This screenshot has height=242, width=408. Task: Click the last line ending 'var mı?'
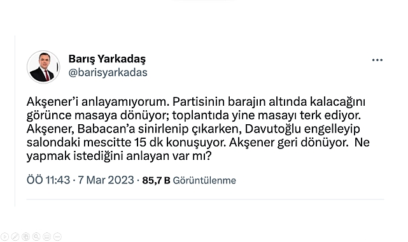(x=119, y=156)
